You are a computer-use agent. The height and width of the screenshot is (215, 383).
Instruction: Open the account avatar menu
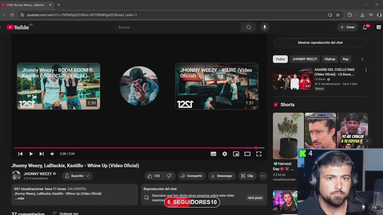tap(379, 27)
